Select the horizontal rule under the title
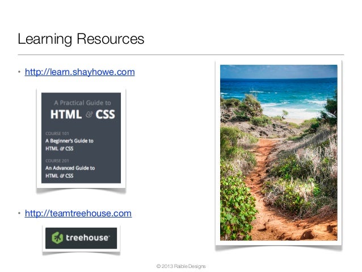The width and height of the screenshot is (362, 272). click(x=181, y=55)
